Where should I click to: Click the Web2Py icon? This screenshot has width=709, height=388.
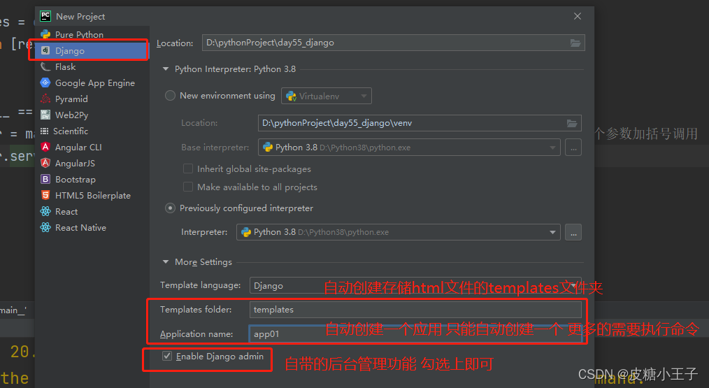pyautogui.click(x=45, y=115)
